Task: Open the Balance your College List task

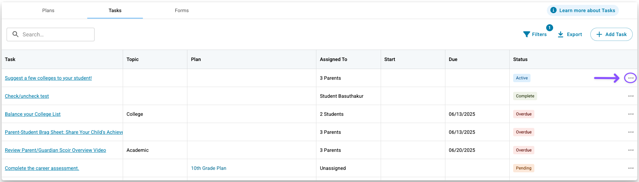Action: coord(33,114)
